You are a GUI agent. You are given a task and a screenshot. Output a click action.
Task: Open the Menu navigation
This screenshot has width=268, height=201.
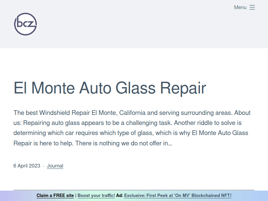(x=241, y=7)
